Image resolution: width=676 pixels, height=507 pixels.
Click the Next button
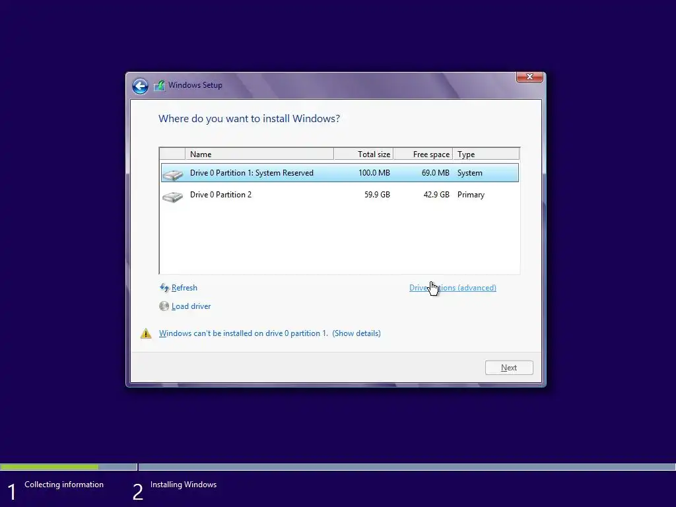(x=509, y=368)
